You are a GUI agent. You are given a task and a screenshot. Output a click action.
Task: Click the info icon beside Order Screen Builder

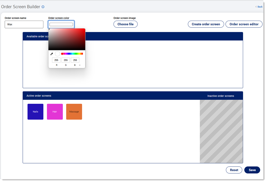[x=43, y=7]
